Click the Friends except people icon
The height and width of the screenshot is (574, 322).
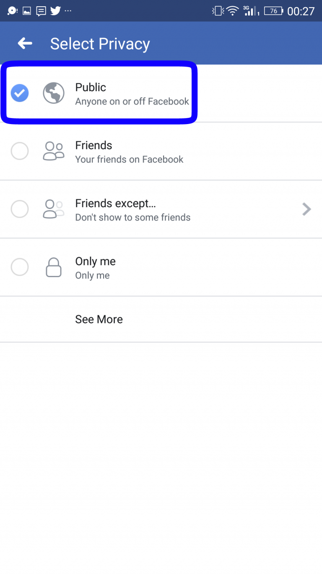(54, 209)
